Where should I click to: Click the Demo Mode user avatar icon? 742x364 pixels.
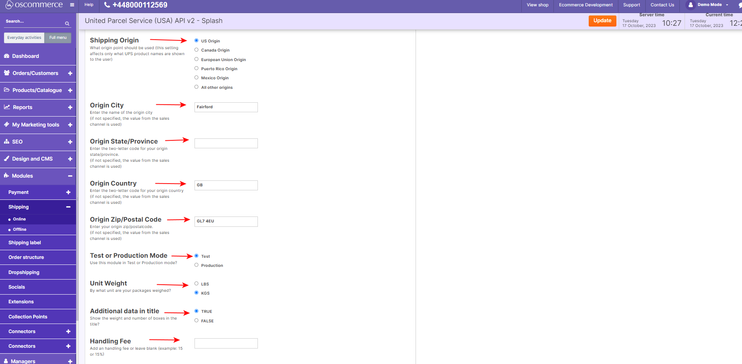coord(690,5)
